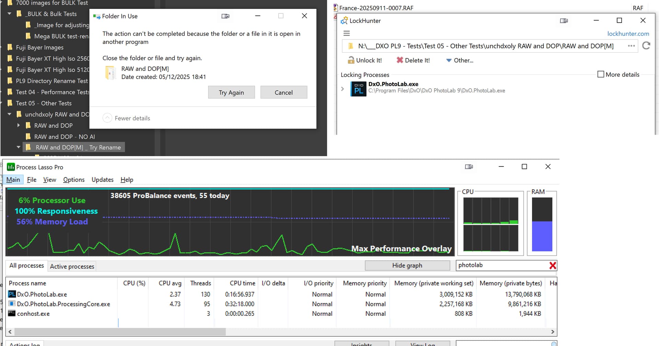Click the red X to clear photolab filter
Image resolution: width=659 pixels, height=346 pixels.
552,265
